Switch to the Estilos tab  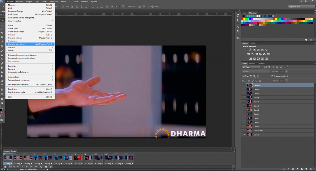[253, 43]
